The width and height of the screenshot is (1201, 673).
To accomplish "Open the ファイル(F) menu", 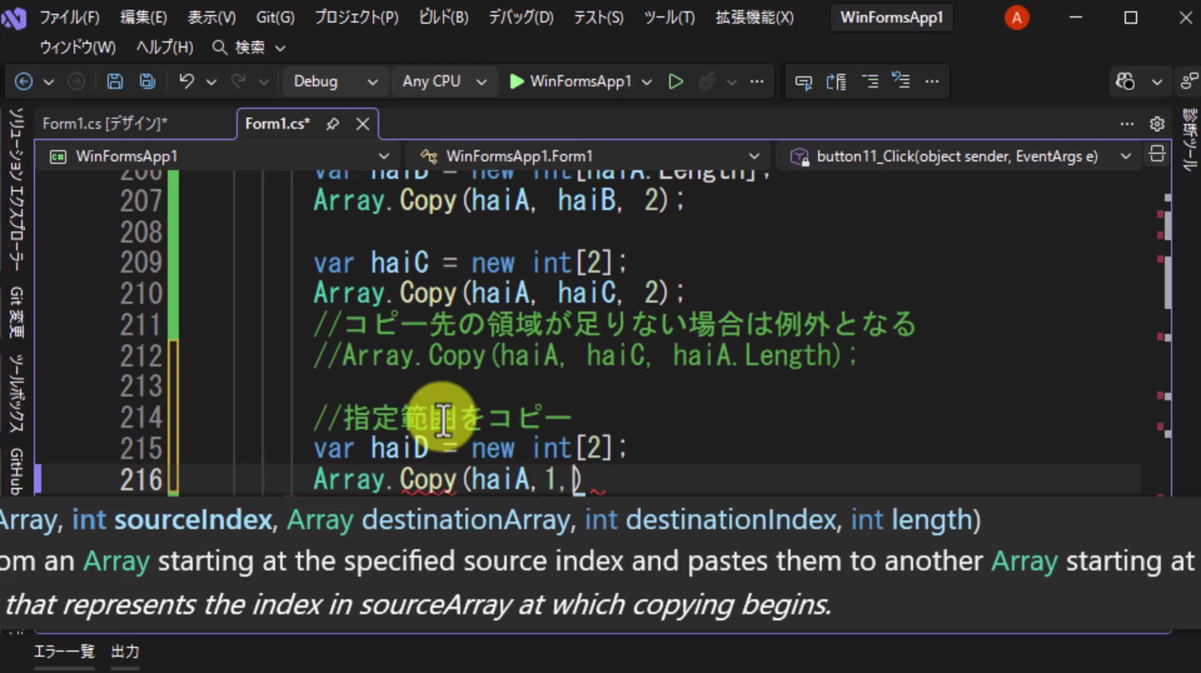I will click(x=69, y=18).
